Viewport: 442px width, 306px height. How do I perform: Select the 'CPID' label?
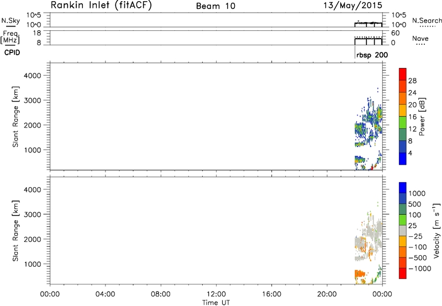[x=12, y=52]
